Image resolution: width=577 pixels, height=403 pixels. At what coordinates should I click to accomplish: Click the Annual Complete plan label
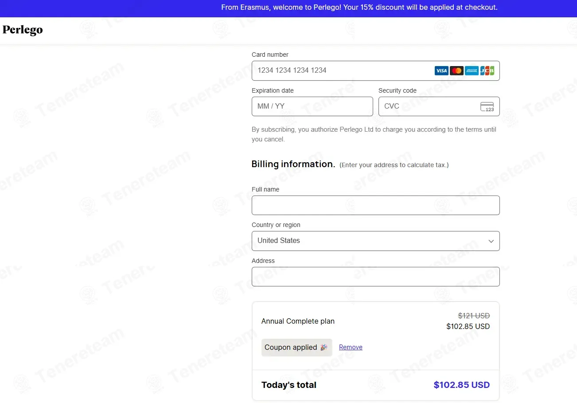298,321
